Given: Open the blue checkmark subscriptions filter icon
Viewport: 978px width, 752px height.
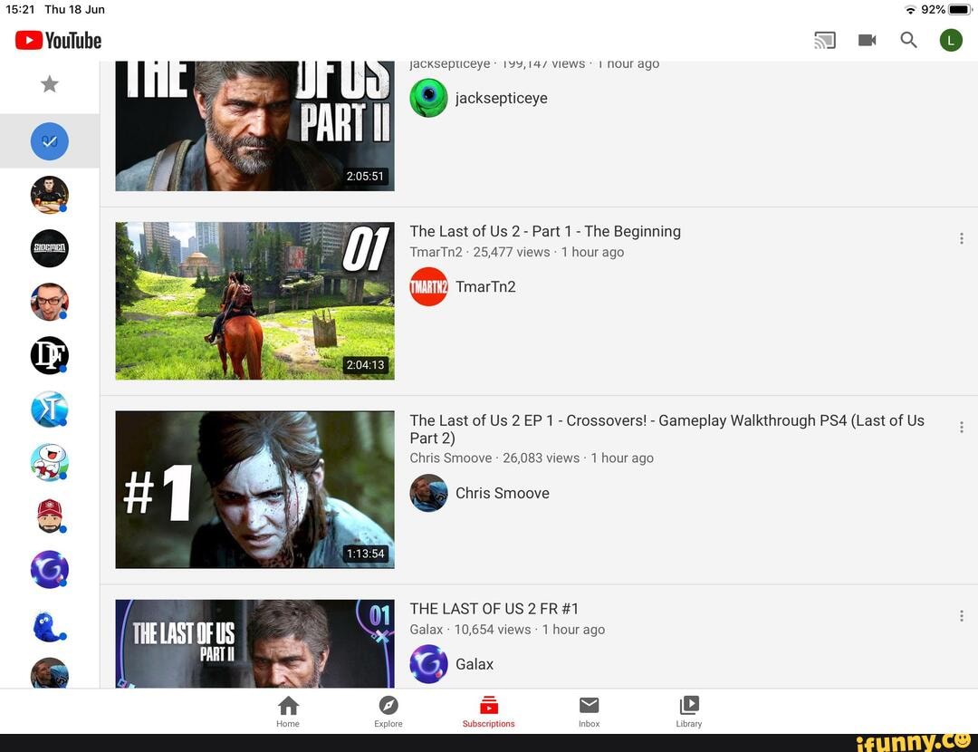Looking at the screenshot, I should [50, 141].
